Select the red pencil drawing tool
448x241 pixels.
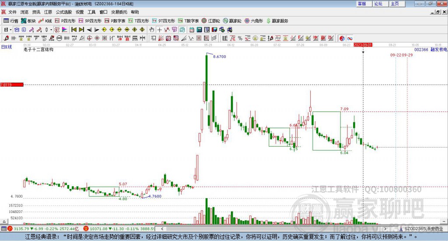tap(6, 38)
